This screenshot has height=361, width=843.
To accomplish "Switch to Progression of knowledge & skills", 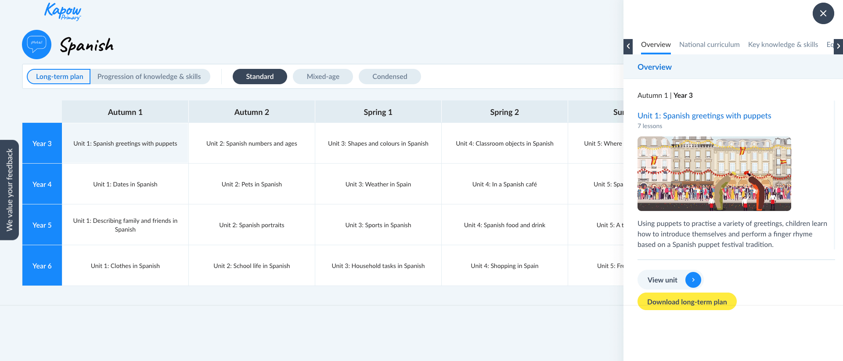I will point(149,76).
